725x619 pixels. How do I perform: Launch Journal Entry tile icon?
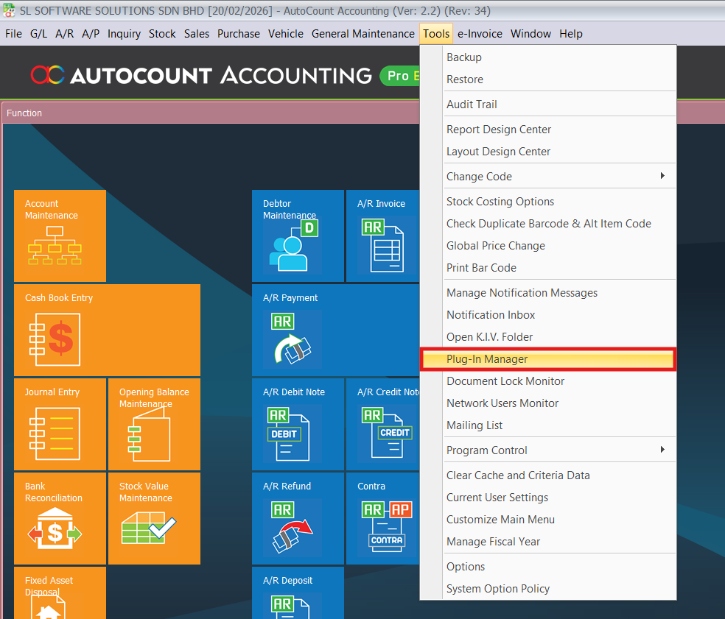[54, 433]
